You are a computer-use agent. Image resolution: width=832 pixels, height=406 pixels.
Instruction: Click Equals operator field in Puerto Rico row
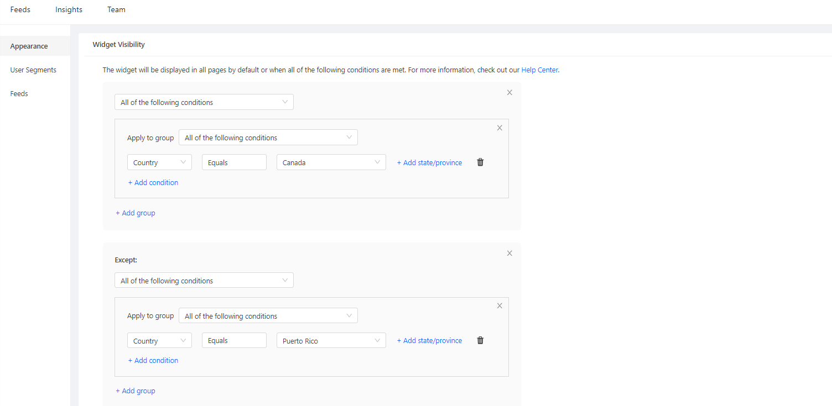(234, 341)
